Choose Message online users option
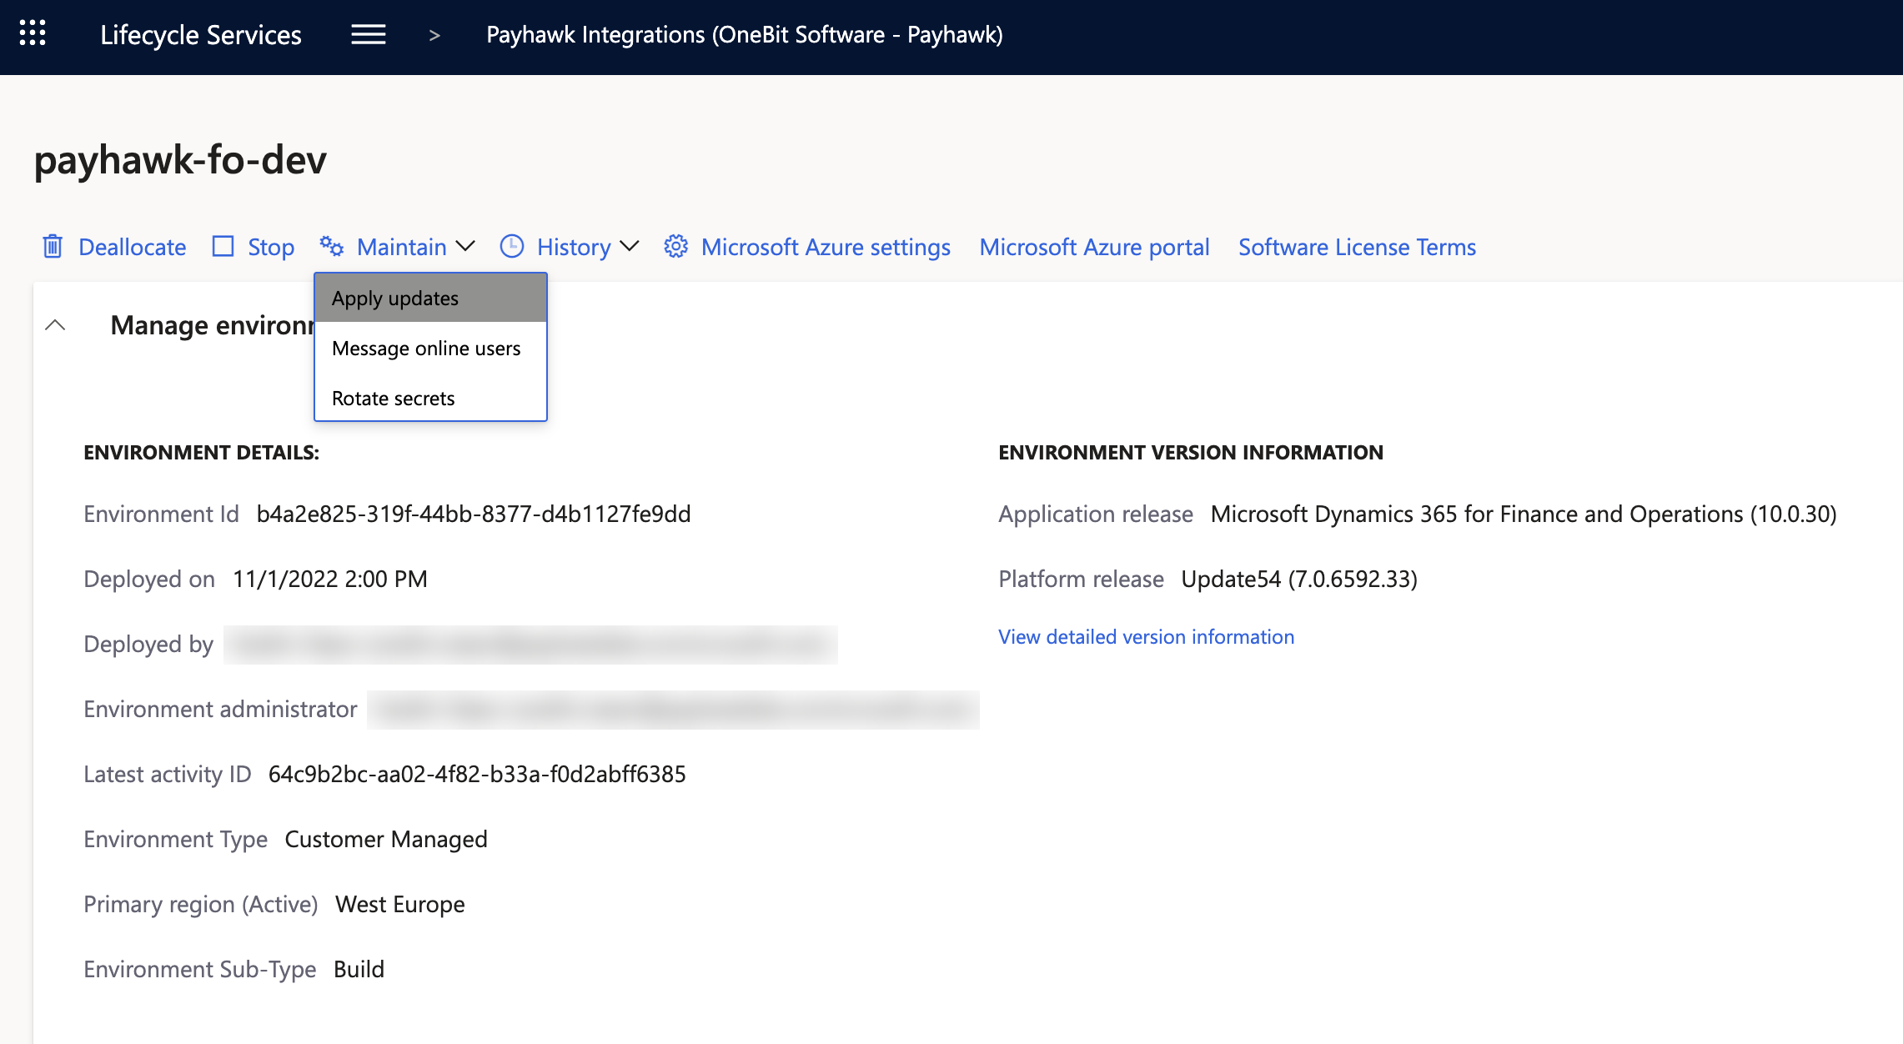Image resolution: width=1903 pixels, height=1044 pixels. coord(430,349)
